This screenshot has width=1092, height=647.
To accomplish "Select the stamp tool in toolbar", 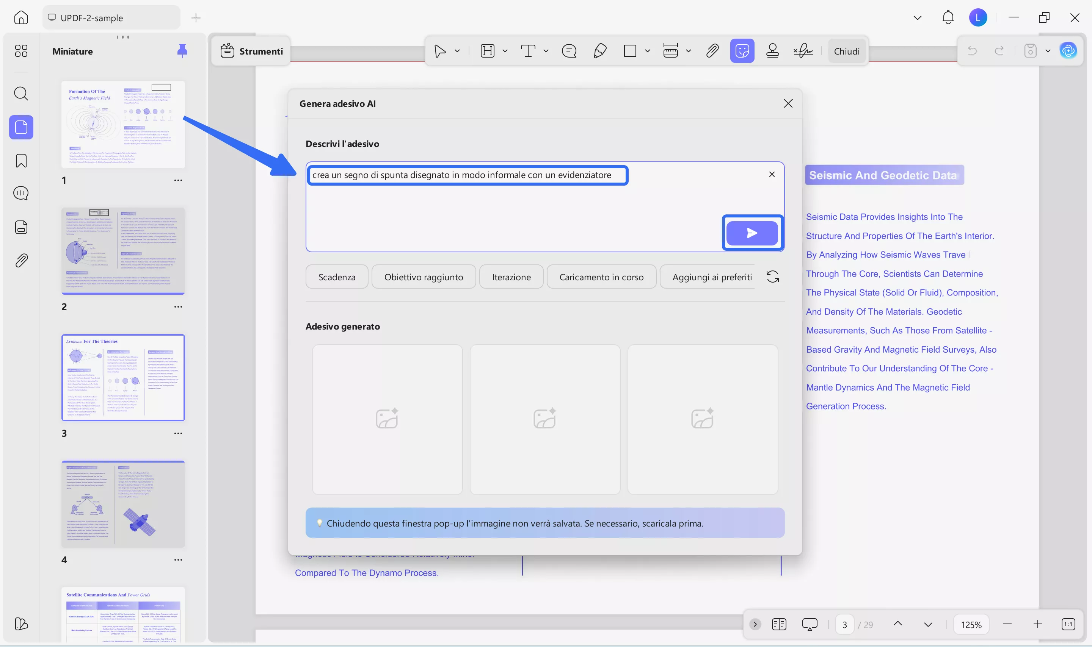I will point(772,51).
